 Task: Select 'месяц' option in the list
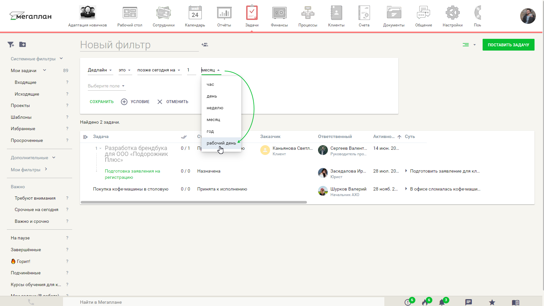pos(221,120)
